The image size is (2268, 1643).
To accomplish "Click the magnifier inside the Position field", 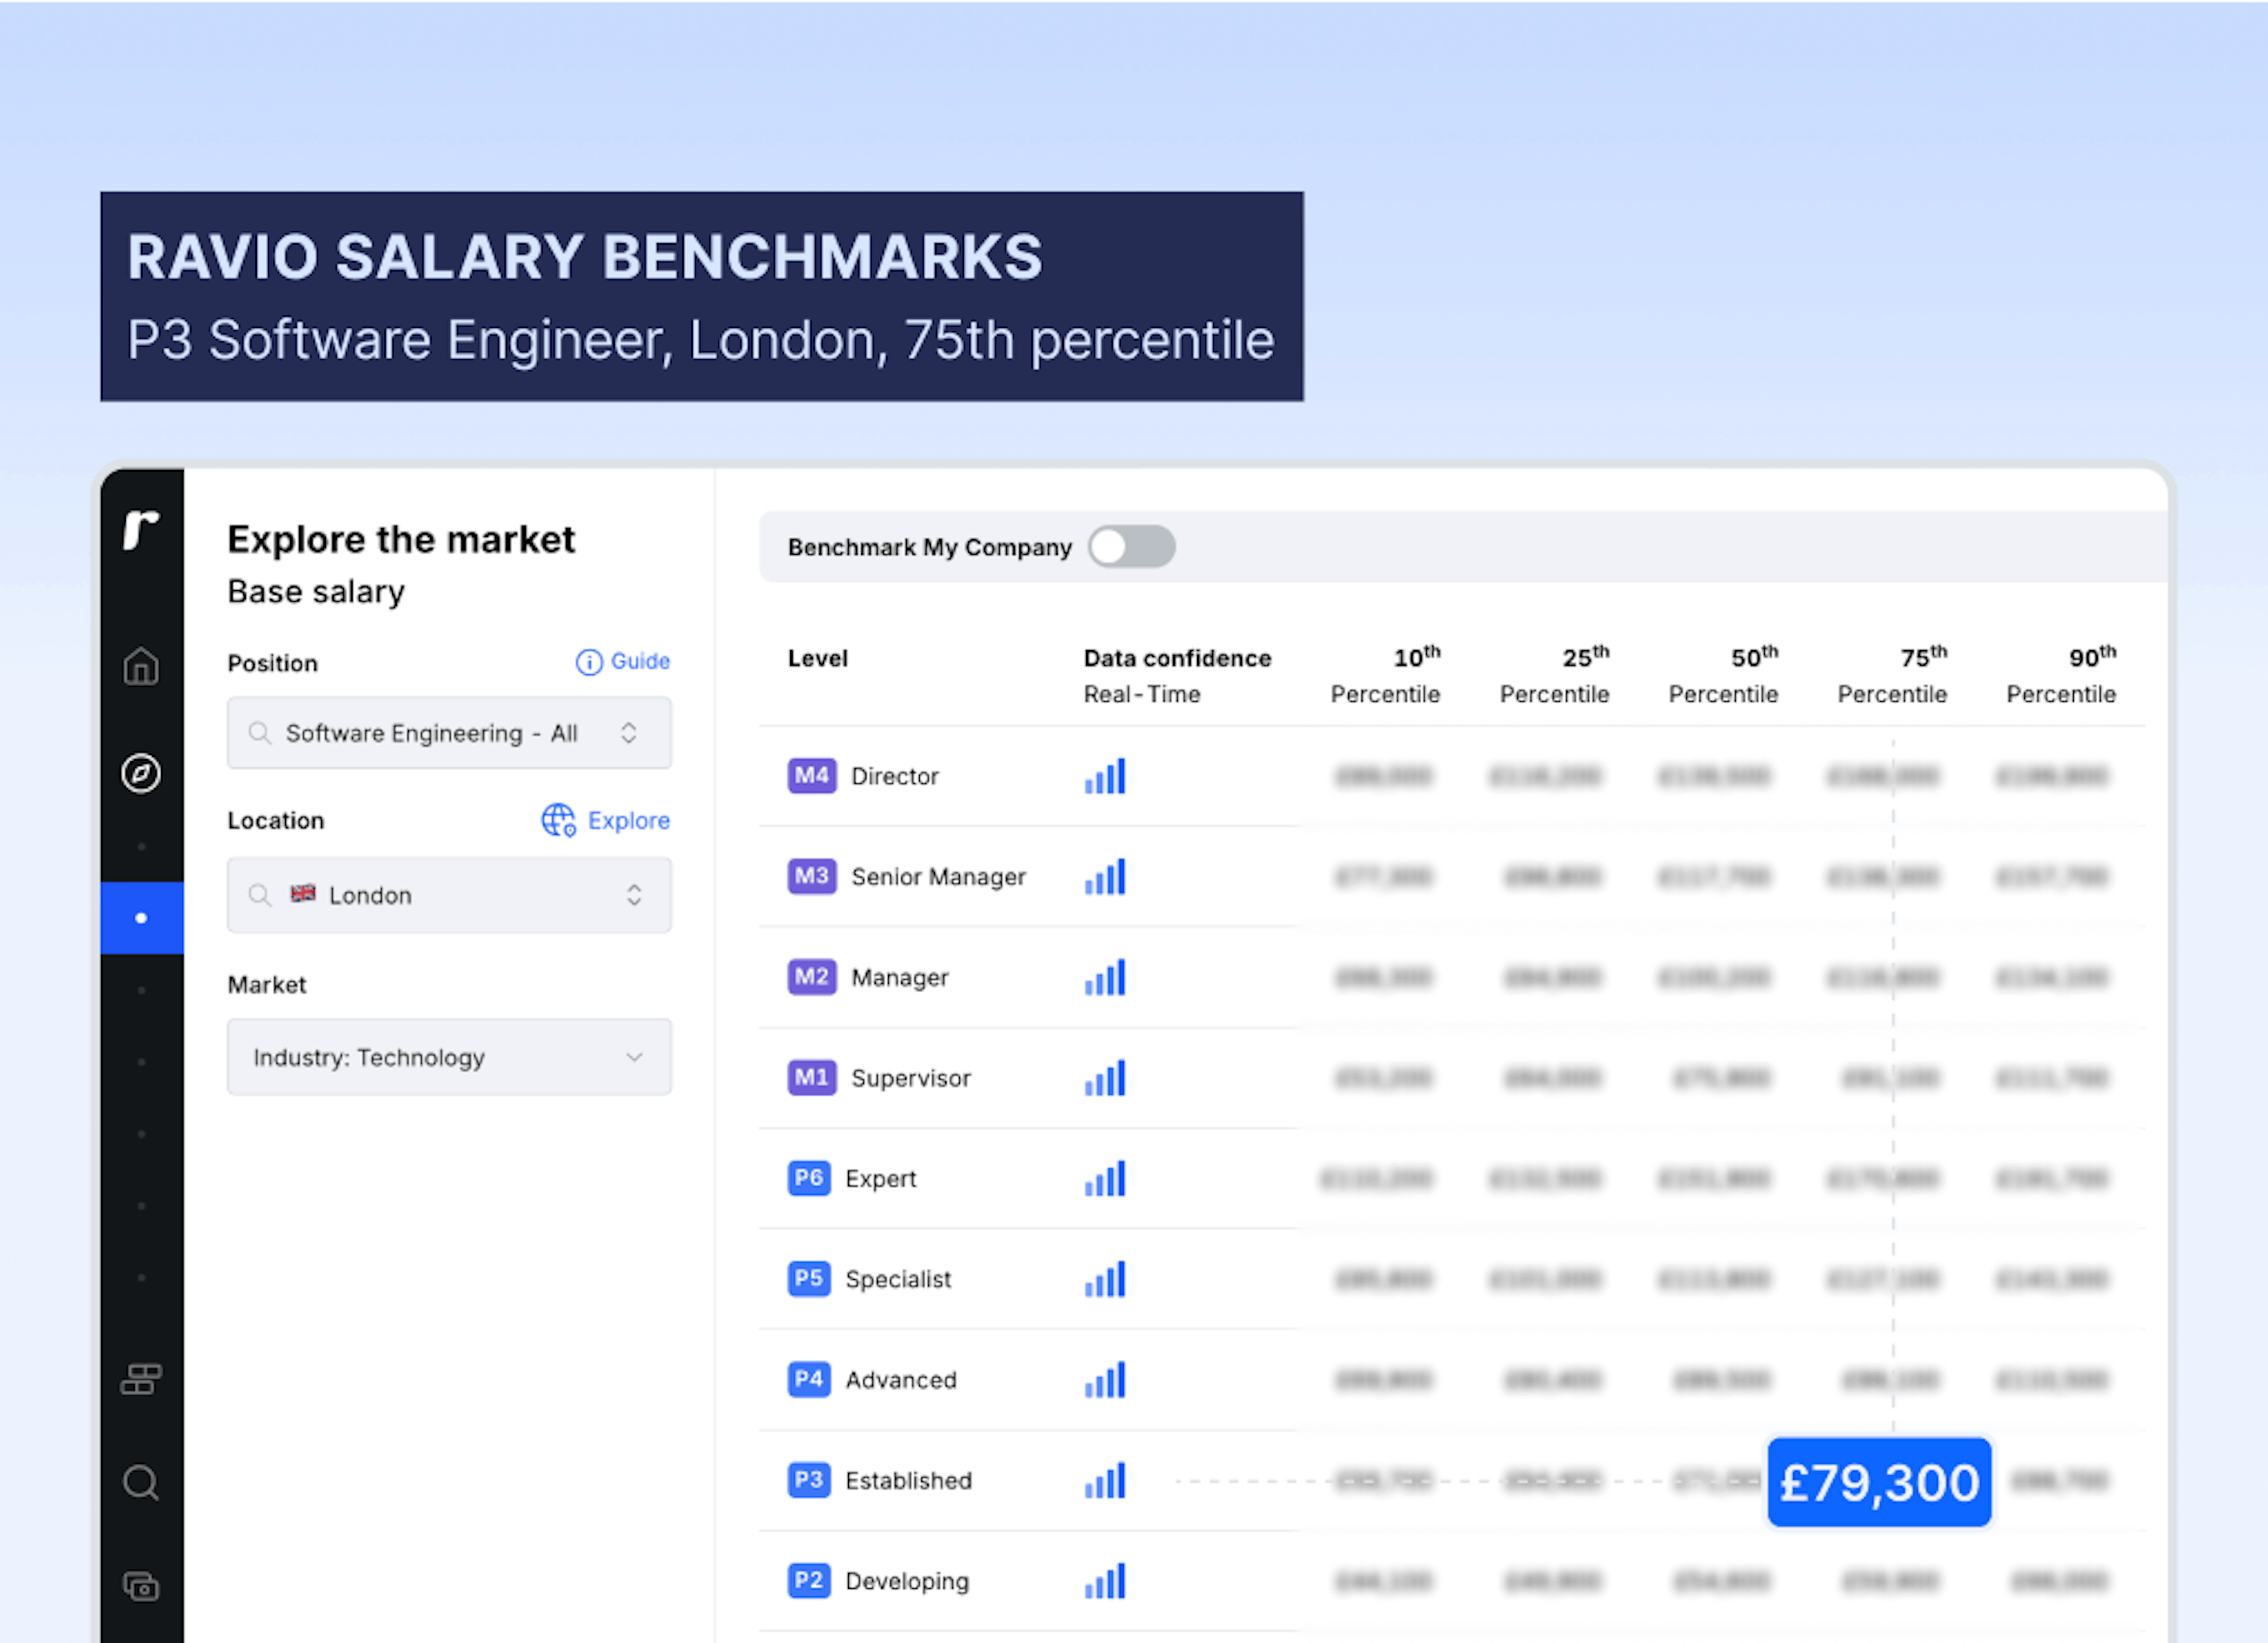I will (x=261, y=733).
